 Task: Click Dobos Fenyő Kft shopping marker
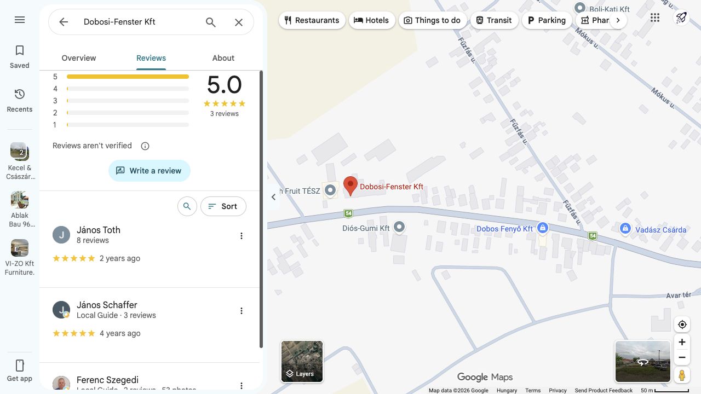[542, 228]
